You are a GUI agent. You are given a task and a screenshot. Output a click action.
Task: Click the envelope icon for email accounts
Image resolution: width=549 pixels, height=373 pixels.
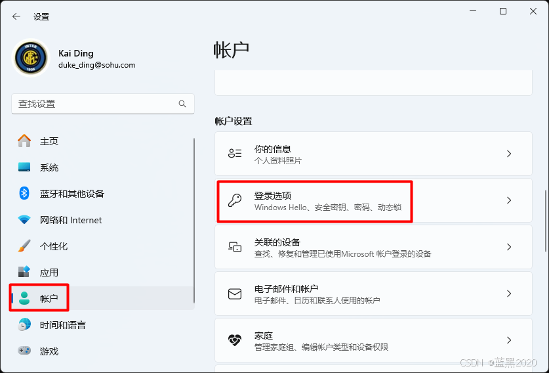(x=235, y=294)
